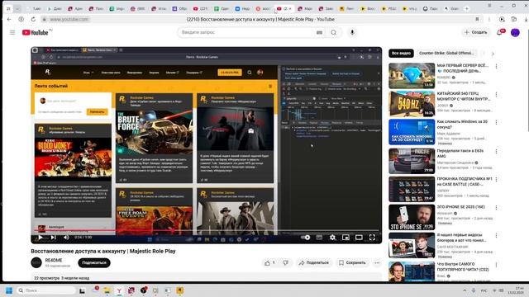Viewport: 529px width, 297px height.
Task: Dislike the video
Action: pyautogui.click(x=285, y=262)
